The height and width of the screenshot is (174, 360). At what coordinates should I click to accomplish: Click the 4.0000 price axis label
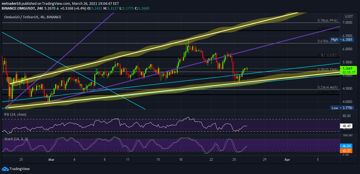tap(348, 102)
